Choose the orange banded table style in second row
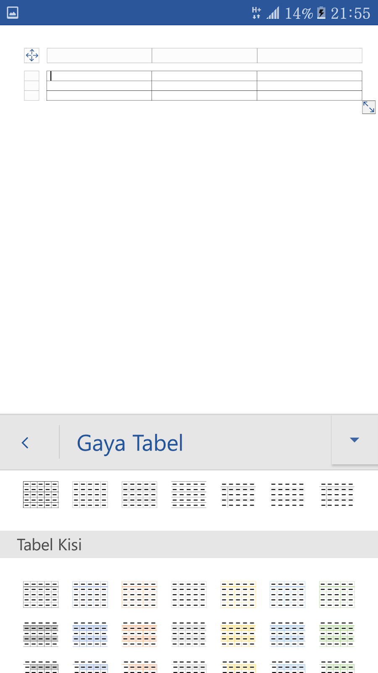The height and width of the screenshot is (673, 378). [x=139, y=634]
